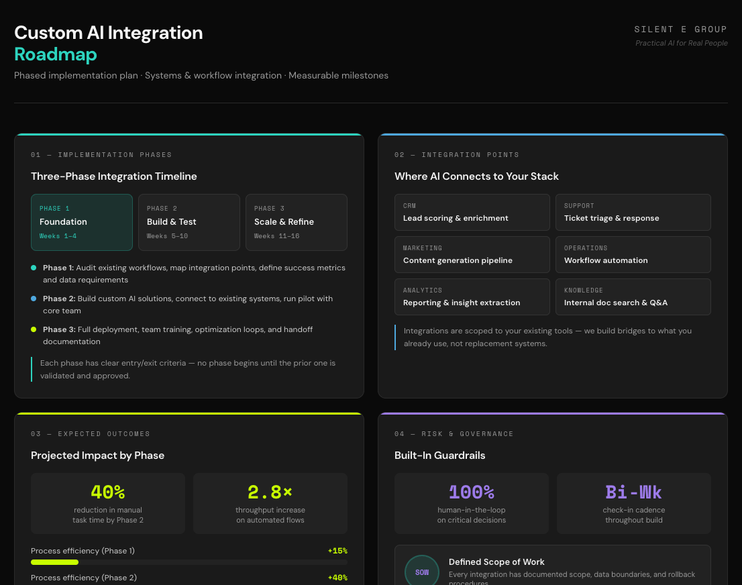Viewport: 742px width, 585px height.
Task: Click the Bi-Wk check-in cadence stat
Action: click(633, 503)
